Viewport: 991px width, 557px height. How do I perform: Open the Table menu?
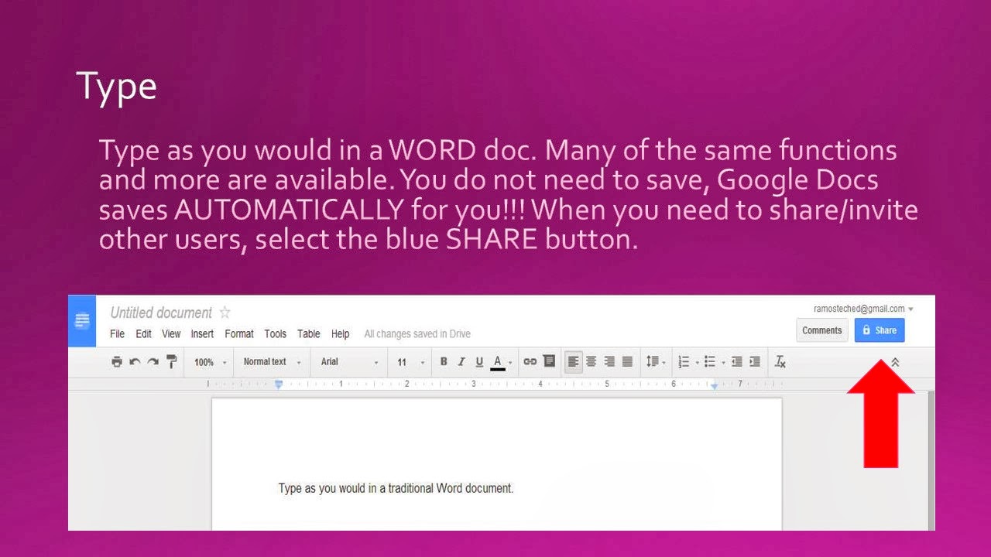tap(308, 334)
